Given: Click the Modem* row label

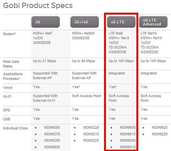Looking at the screenshot, I should pos(9,34).
